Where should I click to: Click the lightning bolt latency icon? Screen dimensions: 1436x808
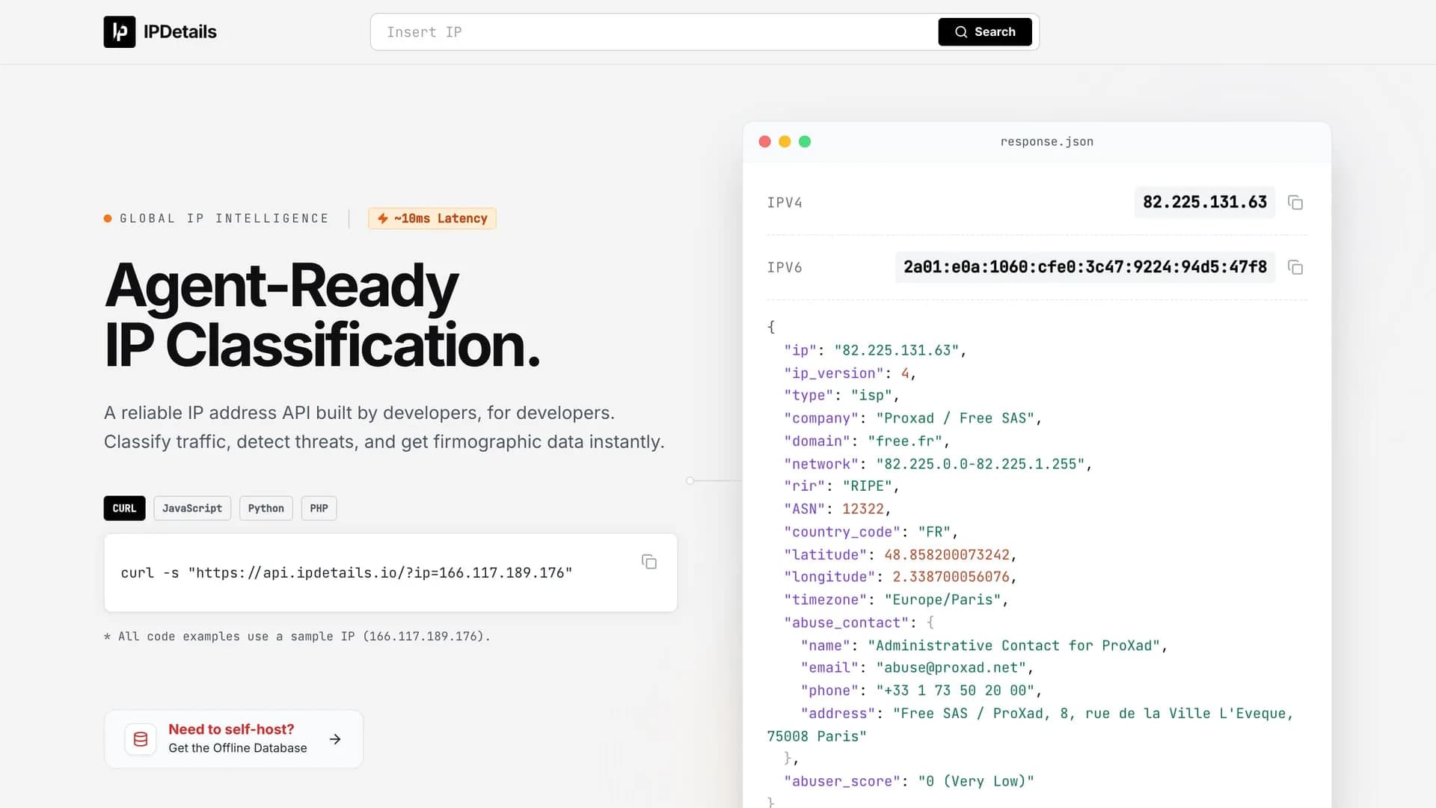tap(383, 218)
